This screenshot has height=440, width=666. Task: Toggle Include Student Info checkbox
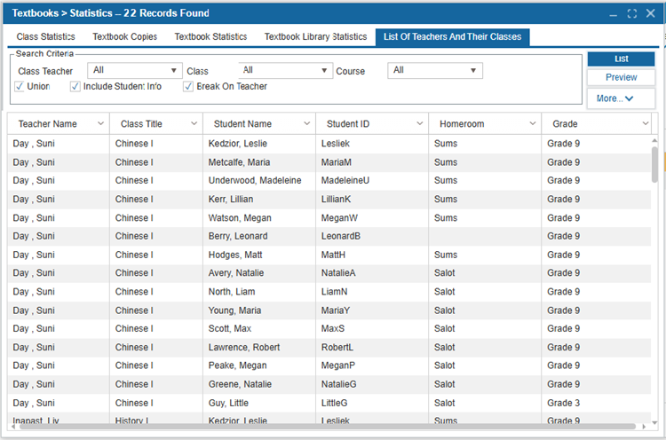[75, 87]
